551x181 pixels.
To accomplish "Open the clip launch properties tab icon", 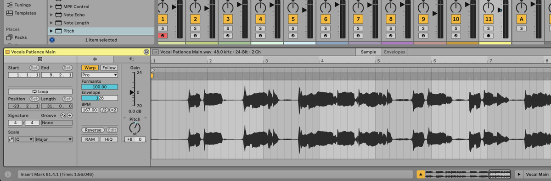I will [40, 59].
